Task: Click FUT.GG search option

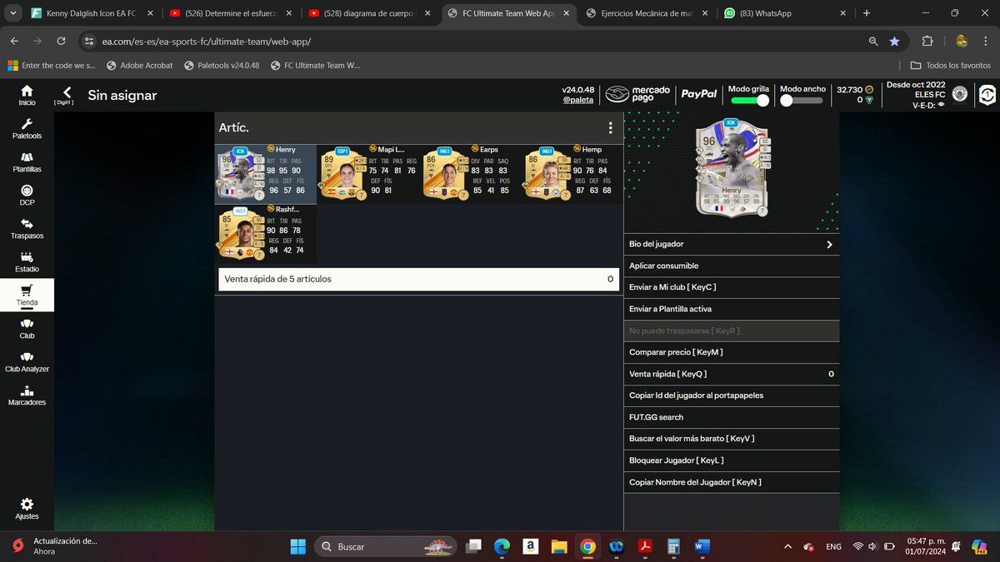Action: (x=732, y=417)
